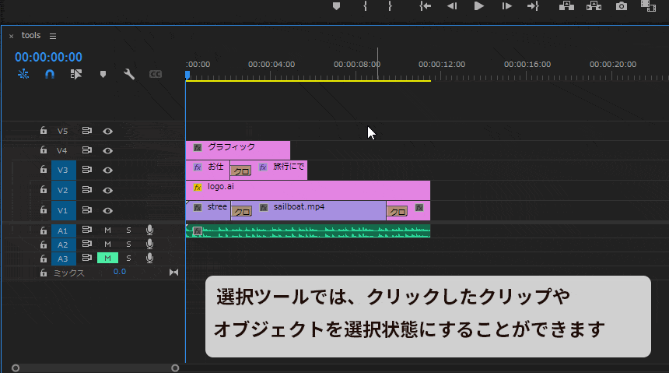Hide V5 track output

pos(107,131)
